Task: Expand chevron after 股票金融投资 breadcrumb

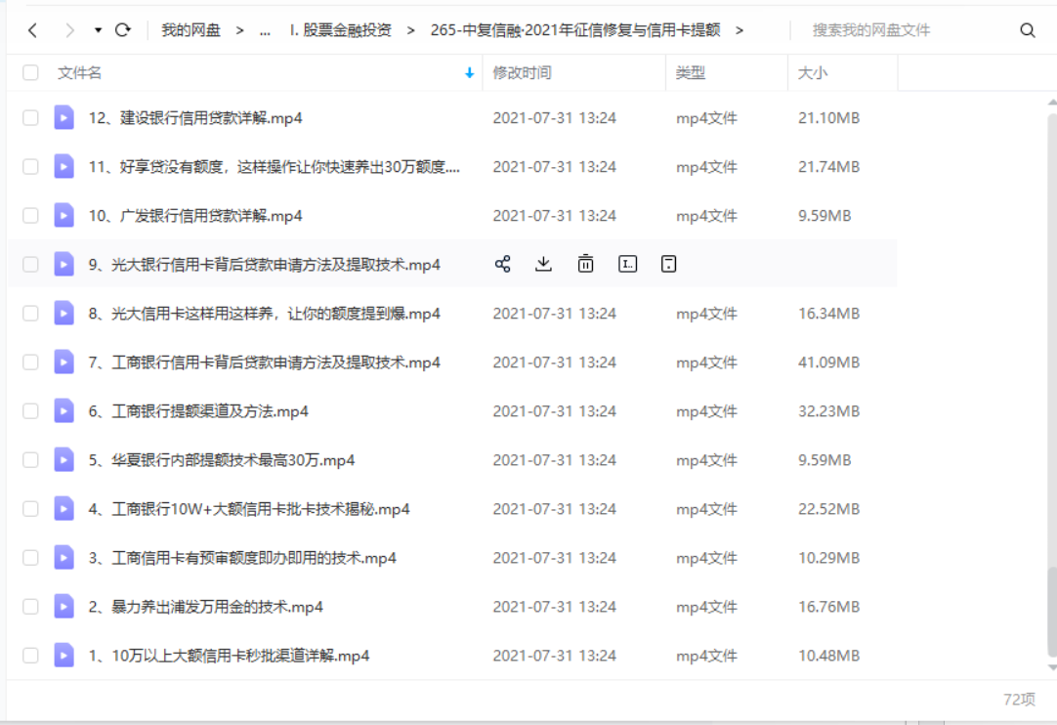Action: click(x=410, y=30)
